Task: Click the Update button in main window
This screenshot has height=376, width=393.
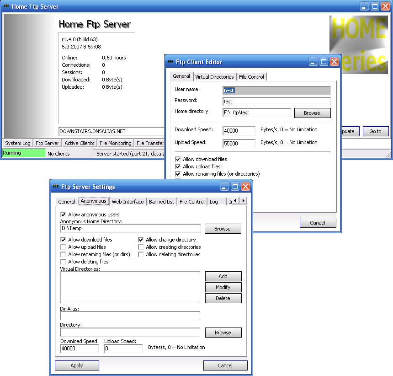Action: (350, 131)
